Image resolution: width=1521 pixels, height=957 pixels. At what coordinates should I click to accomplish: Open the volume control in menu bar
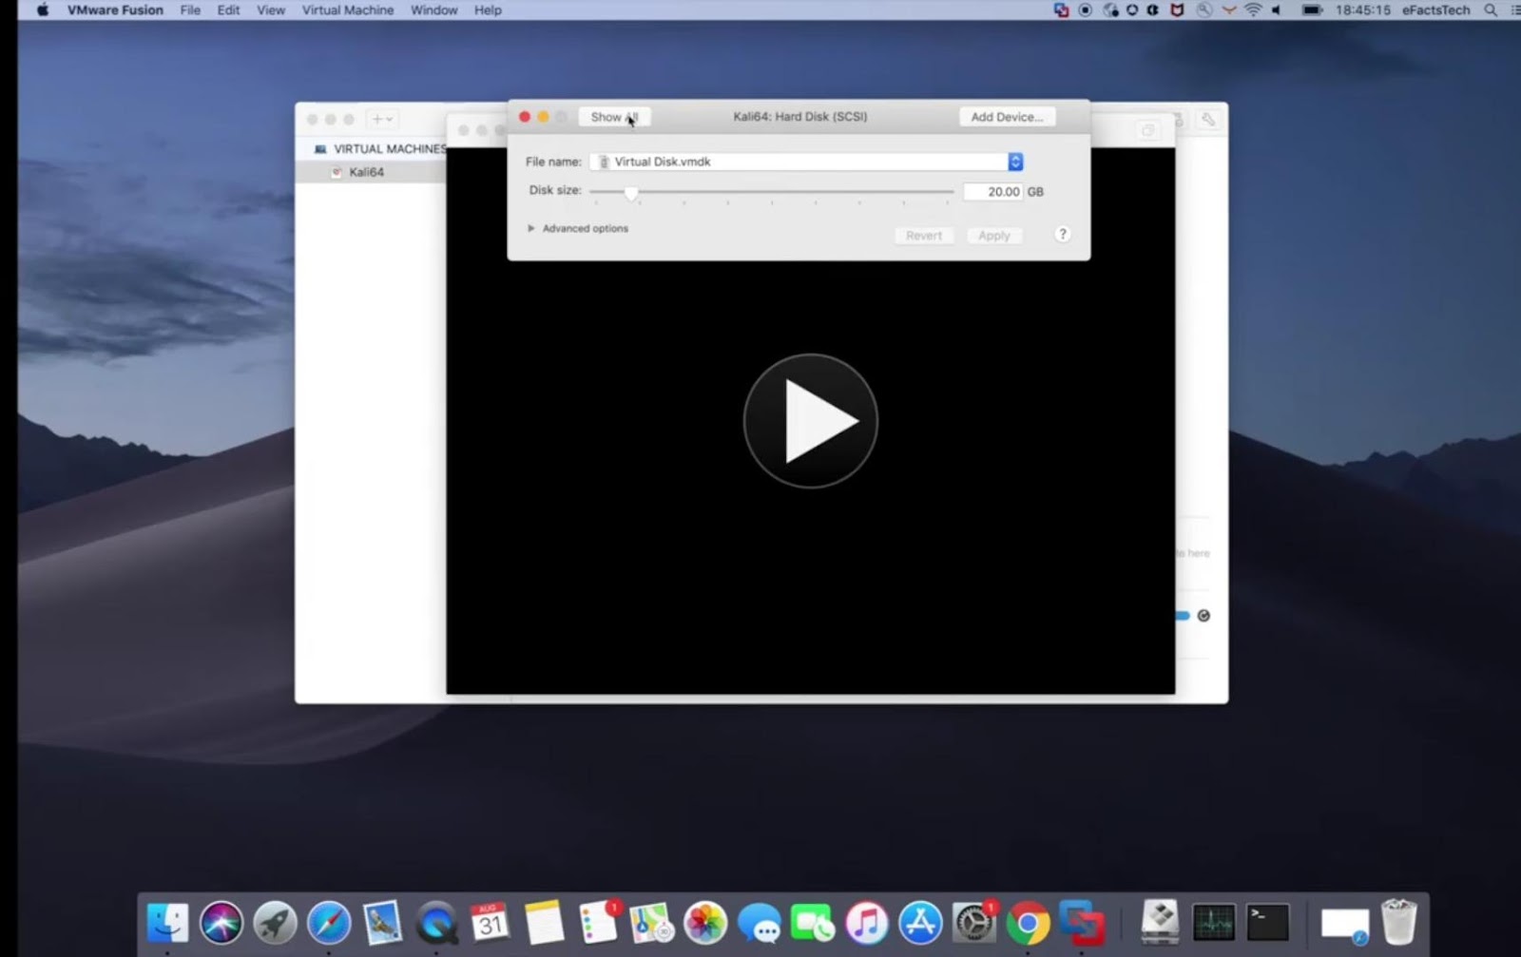[x=1277, y=10]
